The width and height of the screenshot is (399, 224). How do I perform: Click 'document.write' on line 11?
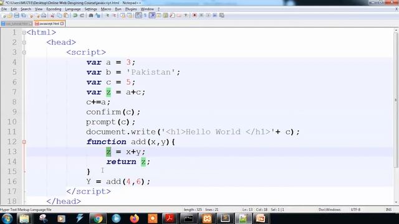pos(121,132)
